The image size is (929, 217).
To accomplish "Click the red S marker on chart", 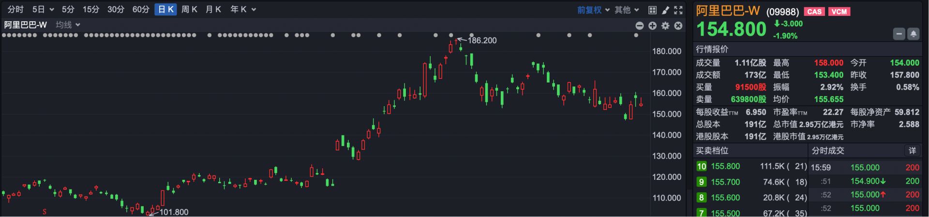I will pos(45,212).
